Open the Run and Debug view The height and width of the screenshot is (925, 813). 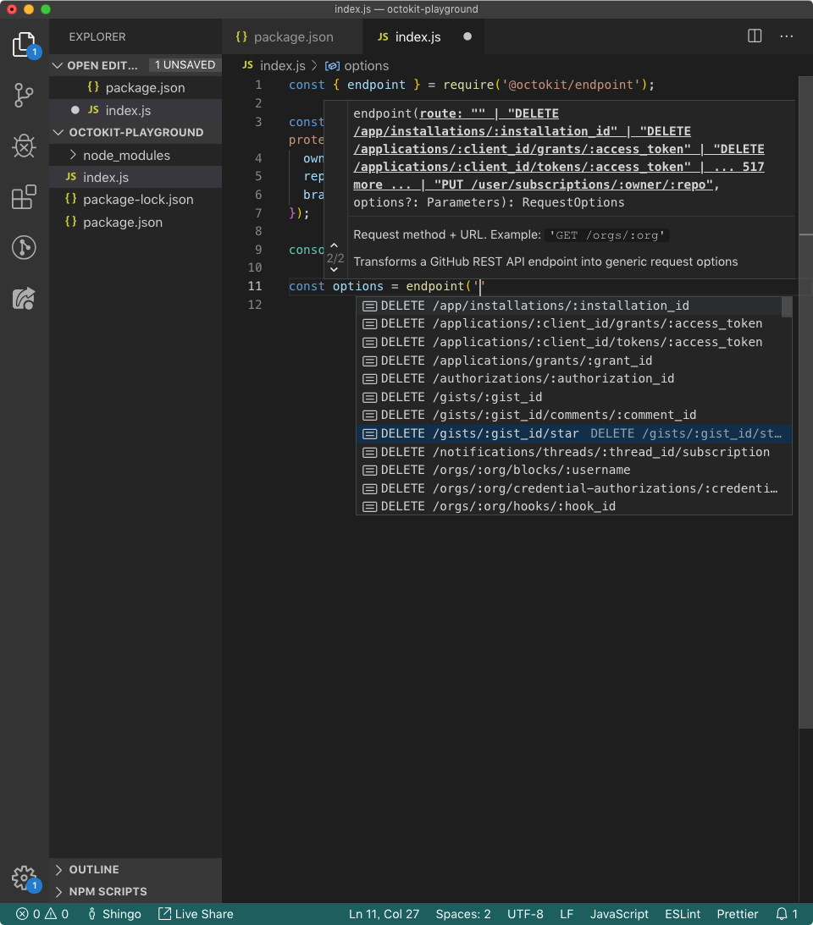pos(24,146)
